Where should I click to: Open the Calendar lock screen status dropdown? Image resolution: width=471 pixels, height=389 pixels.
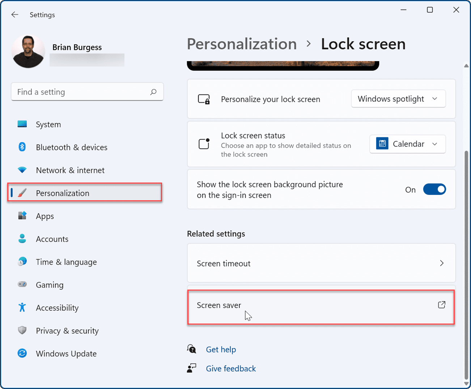pos(407,144)
